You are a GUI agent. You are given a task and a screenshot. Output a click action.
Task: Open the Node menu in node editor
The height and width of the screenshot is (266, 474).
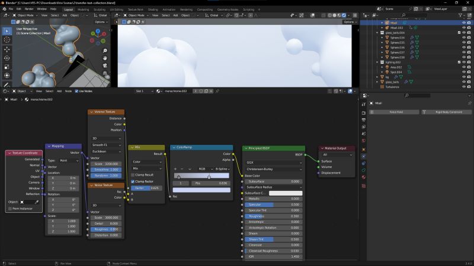68,91
